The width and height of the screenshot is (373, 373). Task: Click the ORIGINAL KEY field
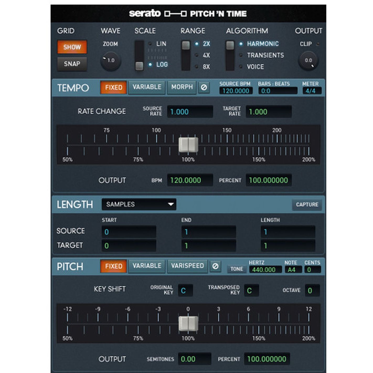click(x=185, y=290)
